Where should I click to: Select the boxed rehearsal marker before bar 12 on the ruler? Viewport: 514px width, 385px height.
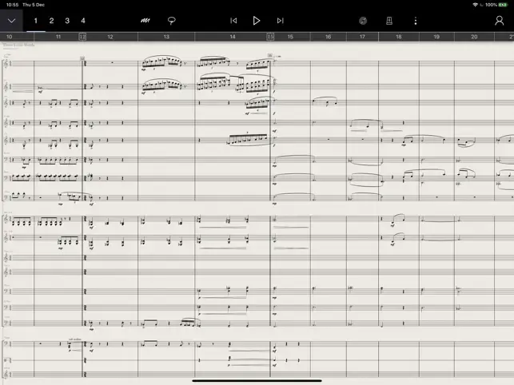click(82, 37)
